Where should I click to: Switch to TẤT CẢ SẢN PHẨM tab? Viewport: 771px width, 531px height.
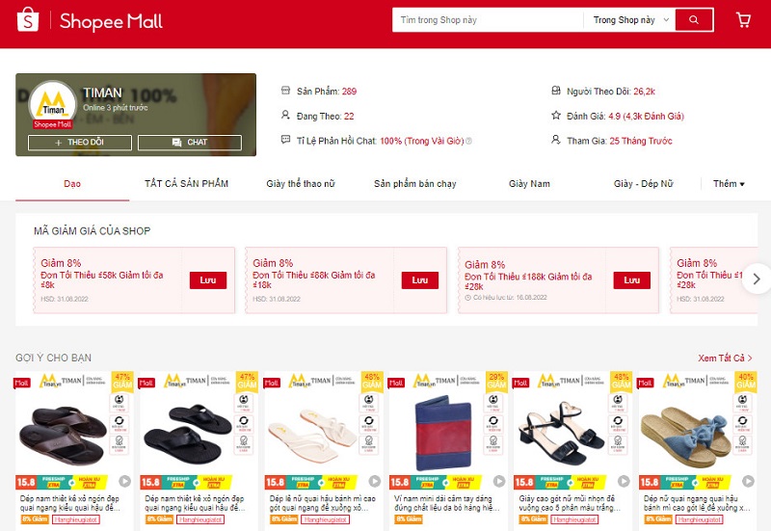tap(186, 184)
